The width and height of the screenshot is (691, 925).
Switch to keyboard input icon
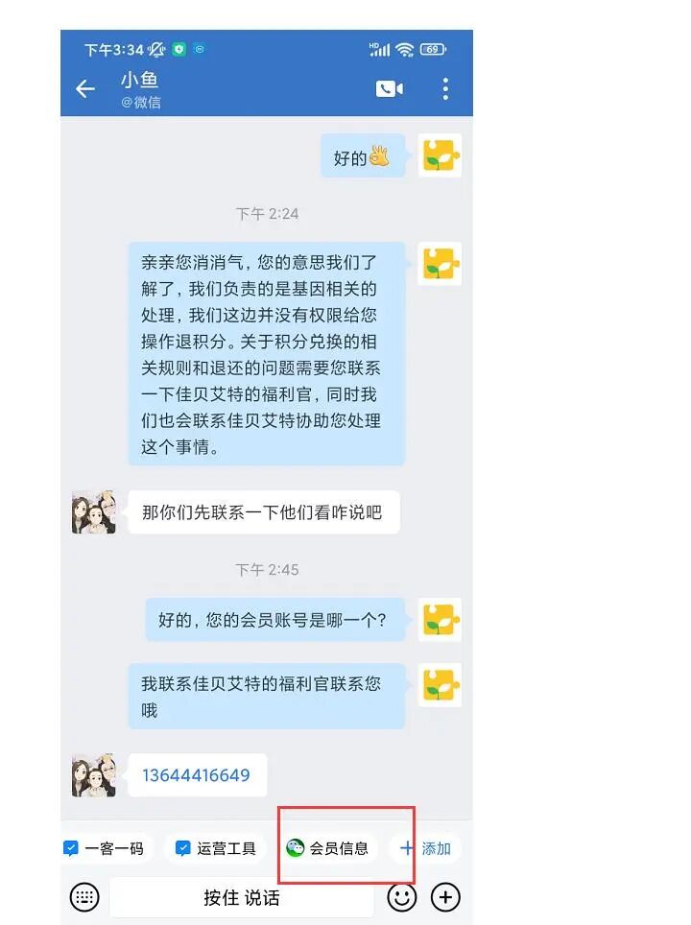click(x=84, y=897)
